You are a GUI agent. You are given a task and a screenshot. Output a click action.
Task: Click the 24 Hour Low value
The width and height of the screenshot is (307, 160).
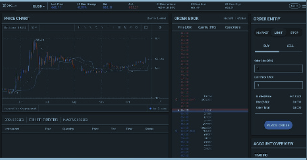[195, 8]
